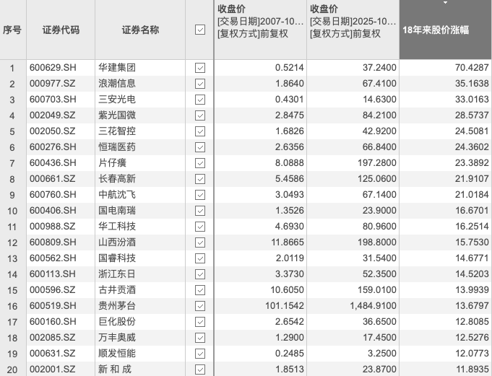Toggle the checkbox for 新和成 row
The height and width of the screenshot is (376, 492).
point(200,370)
